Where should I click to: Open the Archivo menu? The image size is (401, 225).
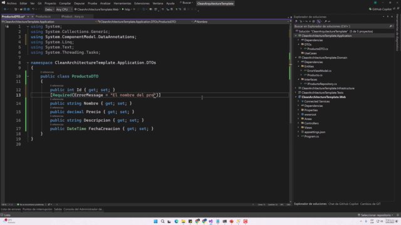(x=11, y=3)
